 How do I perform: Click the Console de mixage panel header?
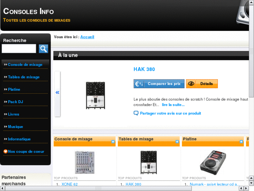pyautogui.click(x=85, y=141)
